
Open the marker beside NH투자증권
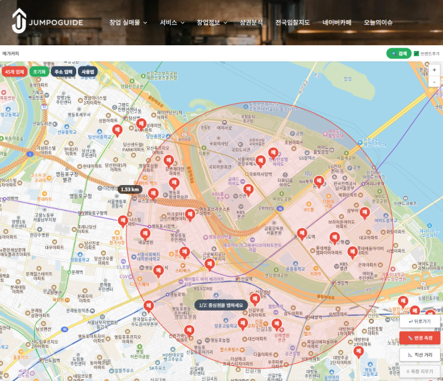(319, 182)
